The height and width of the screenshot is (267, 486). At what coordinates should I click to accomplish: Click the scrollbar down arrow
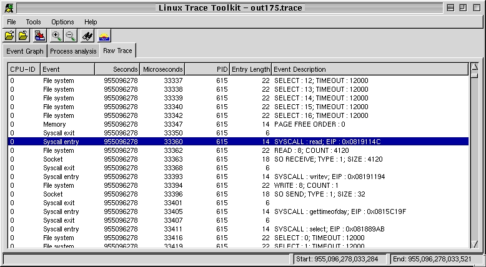(x=475, y=245)
